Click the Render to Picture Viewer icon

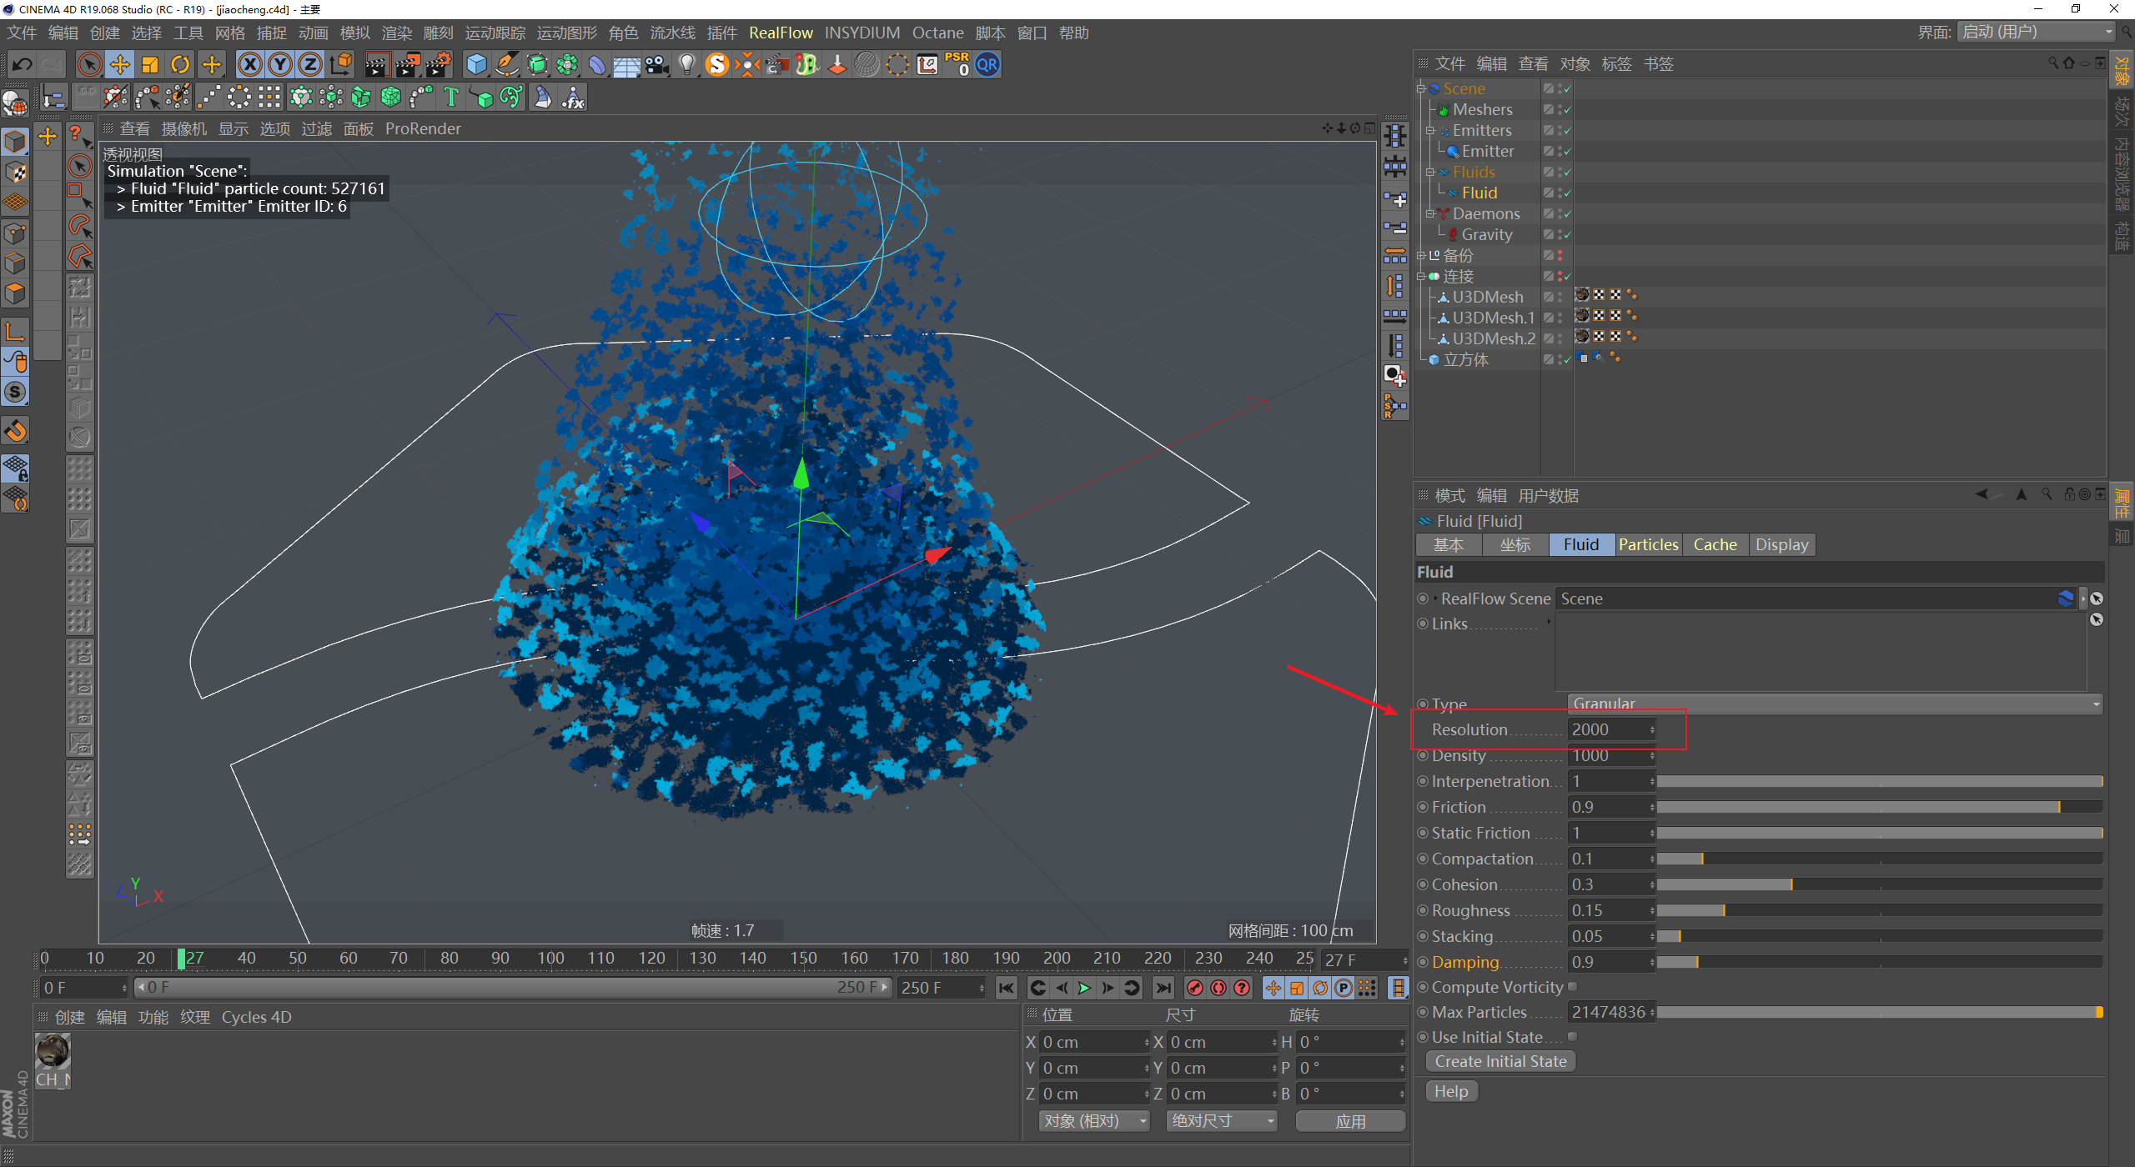[407, 65]
